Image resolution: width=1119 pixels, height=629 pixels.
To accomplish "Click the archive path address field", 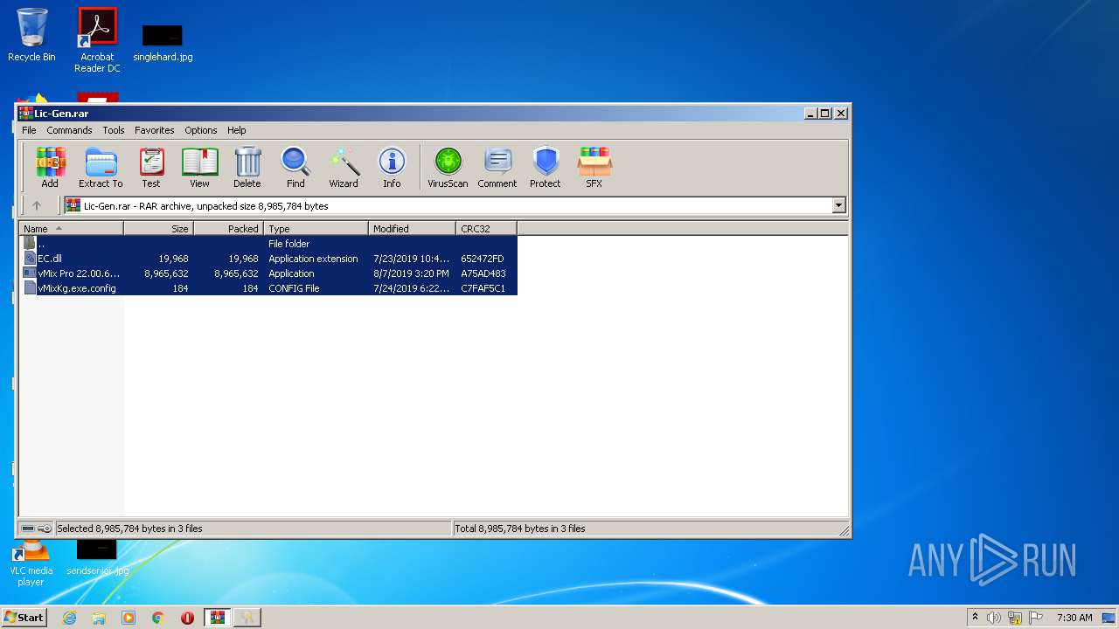I will coord(448,206).
